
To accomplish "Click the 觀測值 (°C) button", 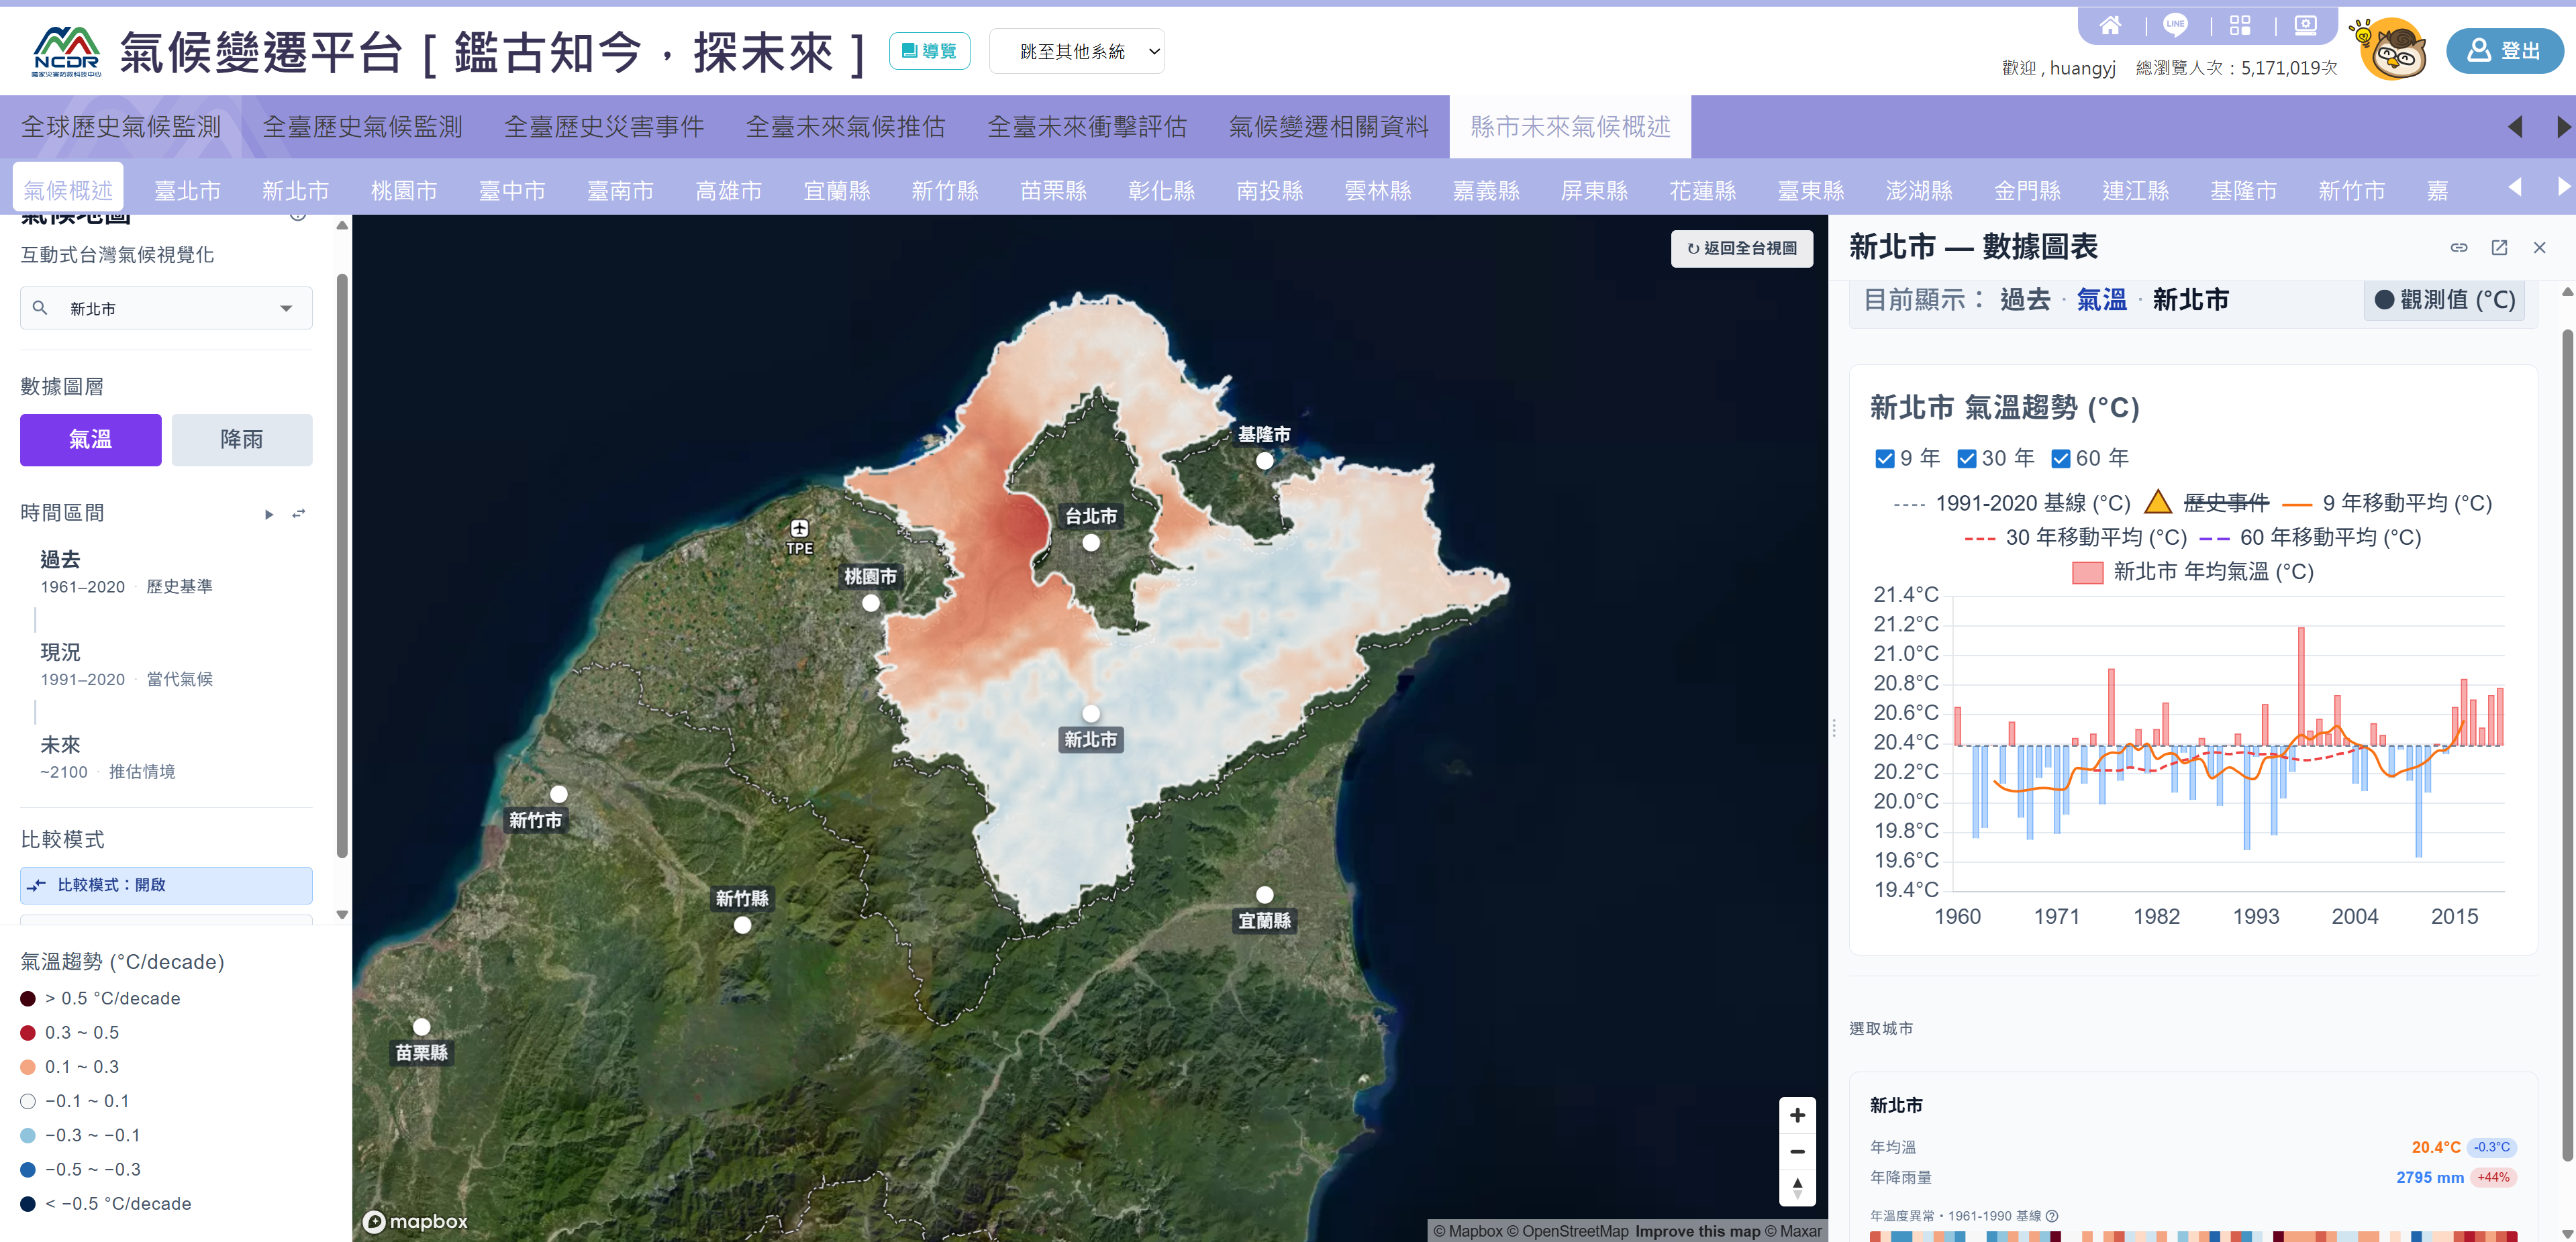I will click(2444, 300).
